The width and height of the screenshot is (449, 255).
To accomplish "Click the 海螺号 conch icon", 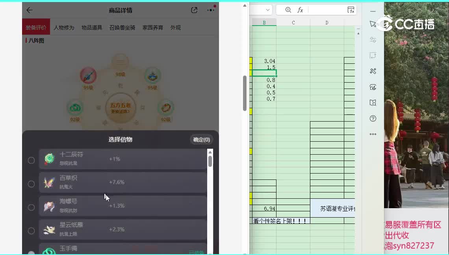I will point(49,206).
